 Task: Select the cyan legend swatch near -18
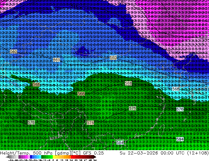(40, 157)
